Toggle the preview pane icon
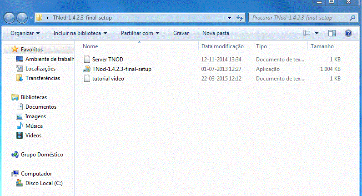362x196 pixels. point(332,33)
